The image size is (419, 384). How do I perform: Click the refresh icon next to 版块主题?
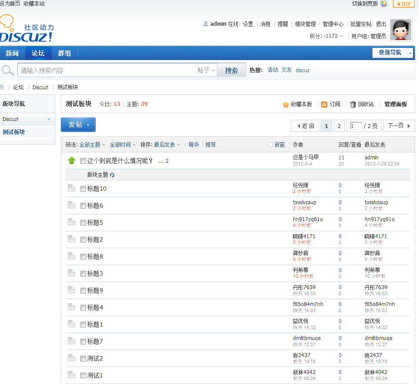(x=112, y=175)
